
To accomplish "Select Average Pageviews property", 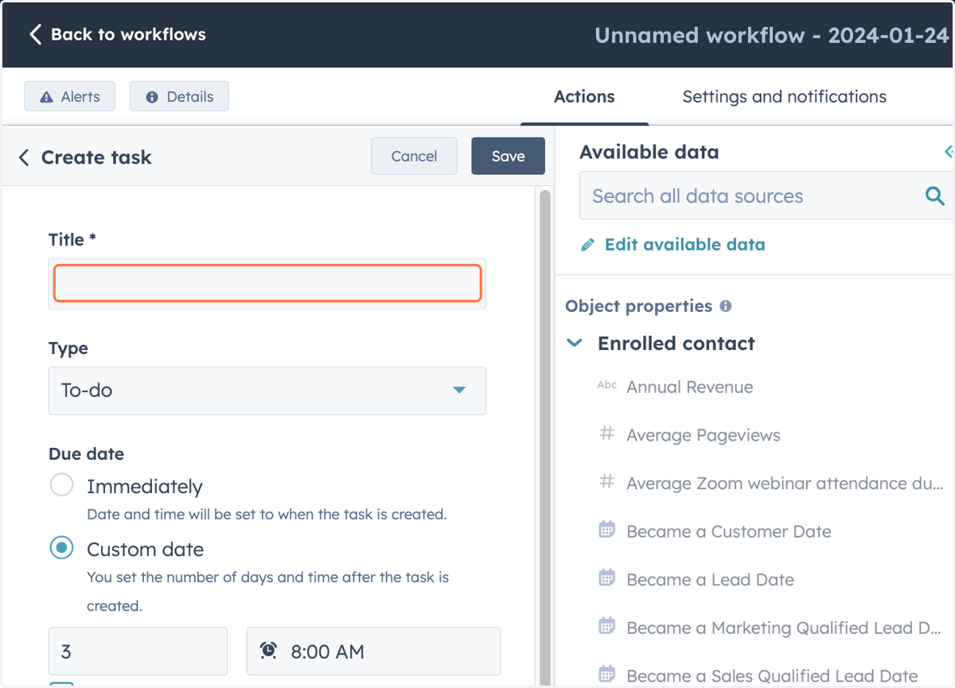I will 704,435.
